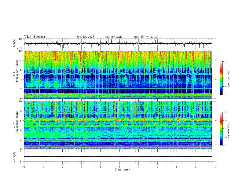
Task: Click the "5" tick on ch.3(V) axis
Action: tap(21, 152)
